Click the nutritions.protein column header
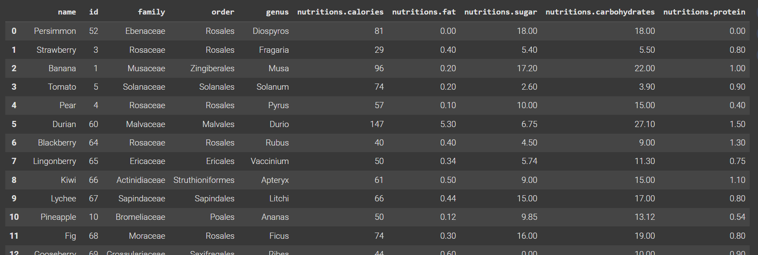The image size is (758, 255). [704, 12]
